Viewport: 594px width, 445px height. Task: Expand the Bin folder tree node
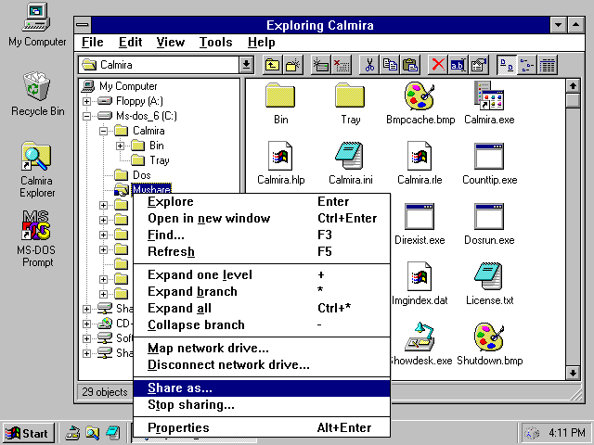(x=120, y=146)
